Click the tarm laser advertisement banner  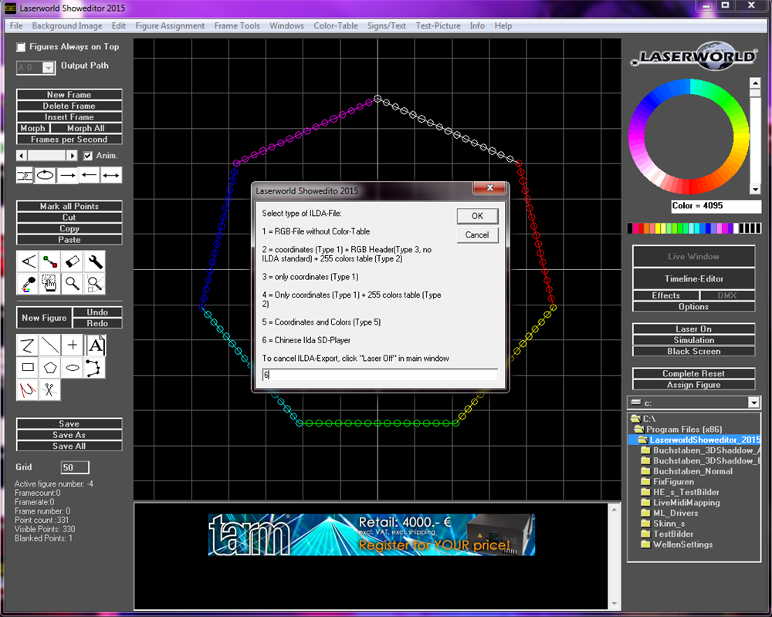pos(372,534)
